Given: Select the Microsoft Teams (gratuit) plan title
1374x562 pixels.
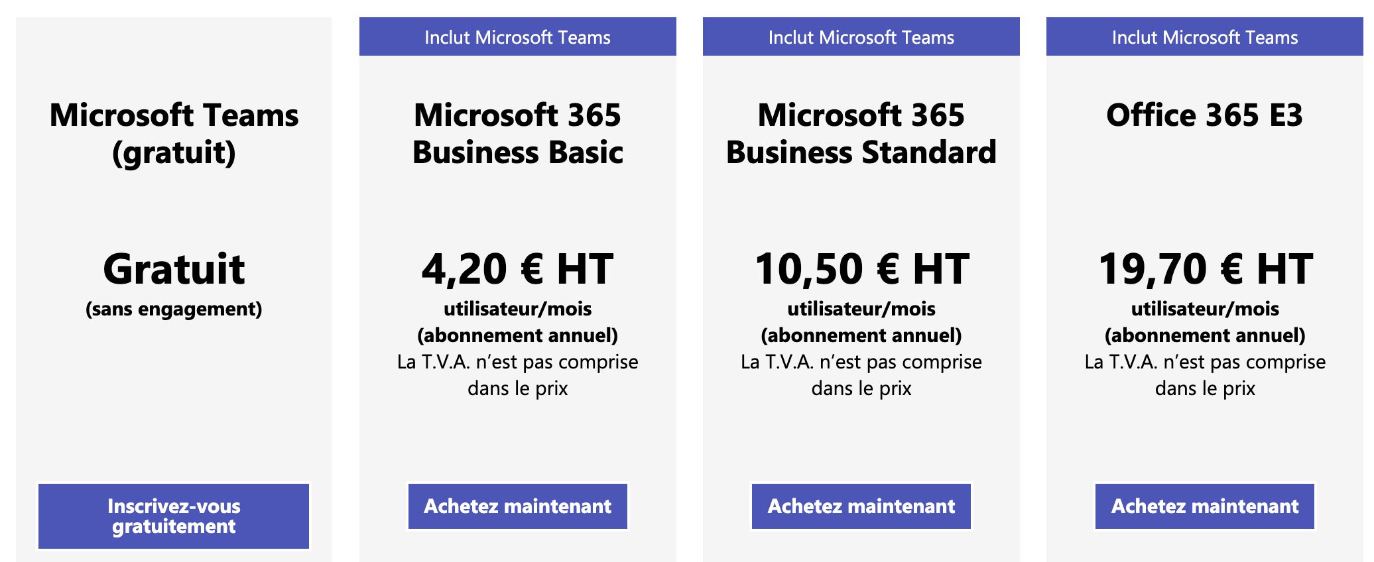Looking at the screenshot, I should [x=174, y=134].
